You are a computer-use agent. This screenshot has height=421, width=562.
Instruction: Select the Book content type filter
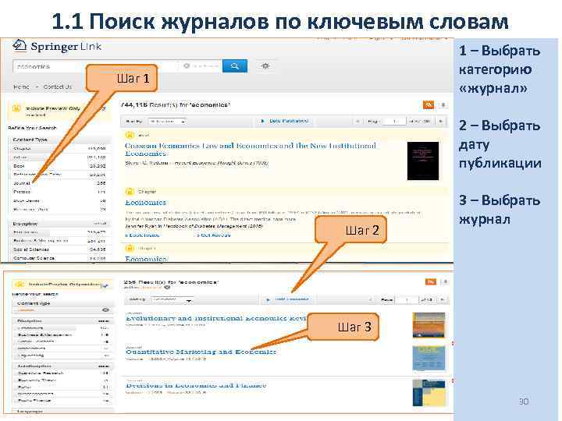tap(59, 166)
